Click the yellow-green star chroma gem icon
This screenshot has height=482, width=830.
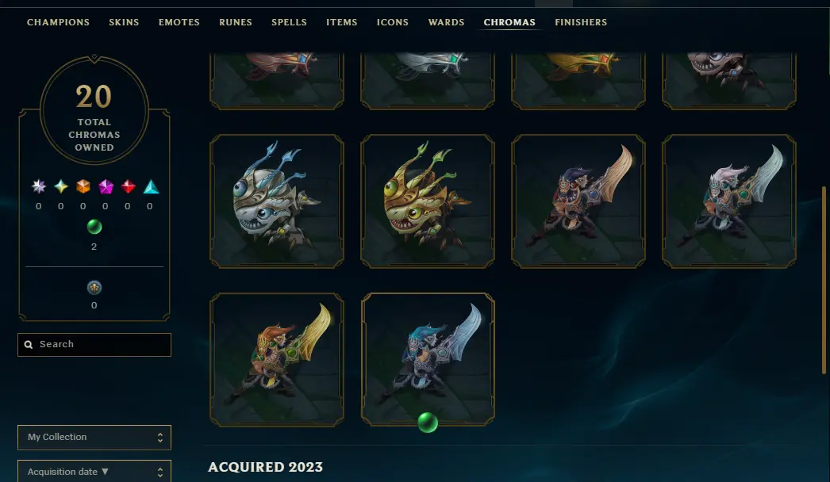click(x=61, y=186)
